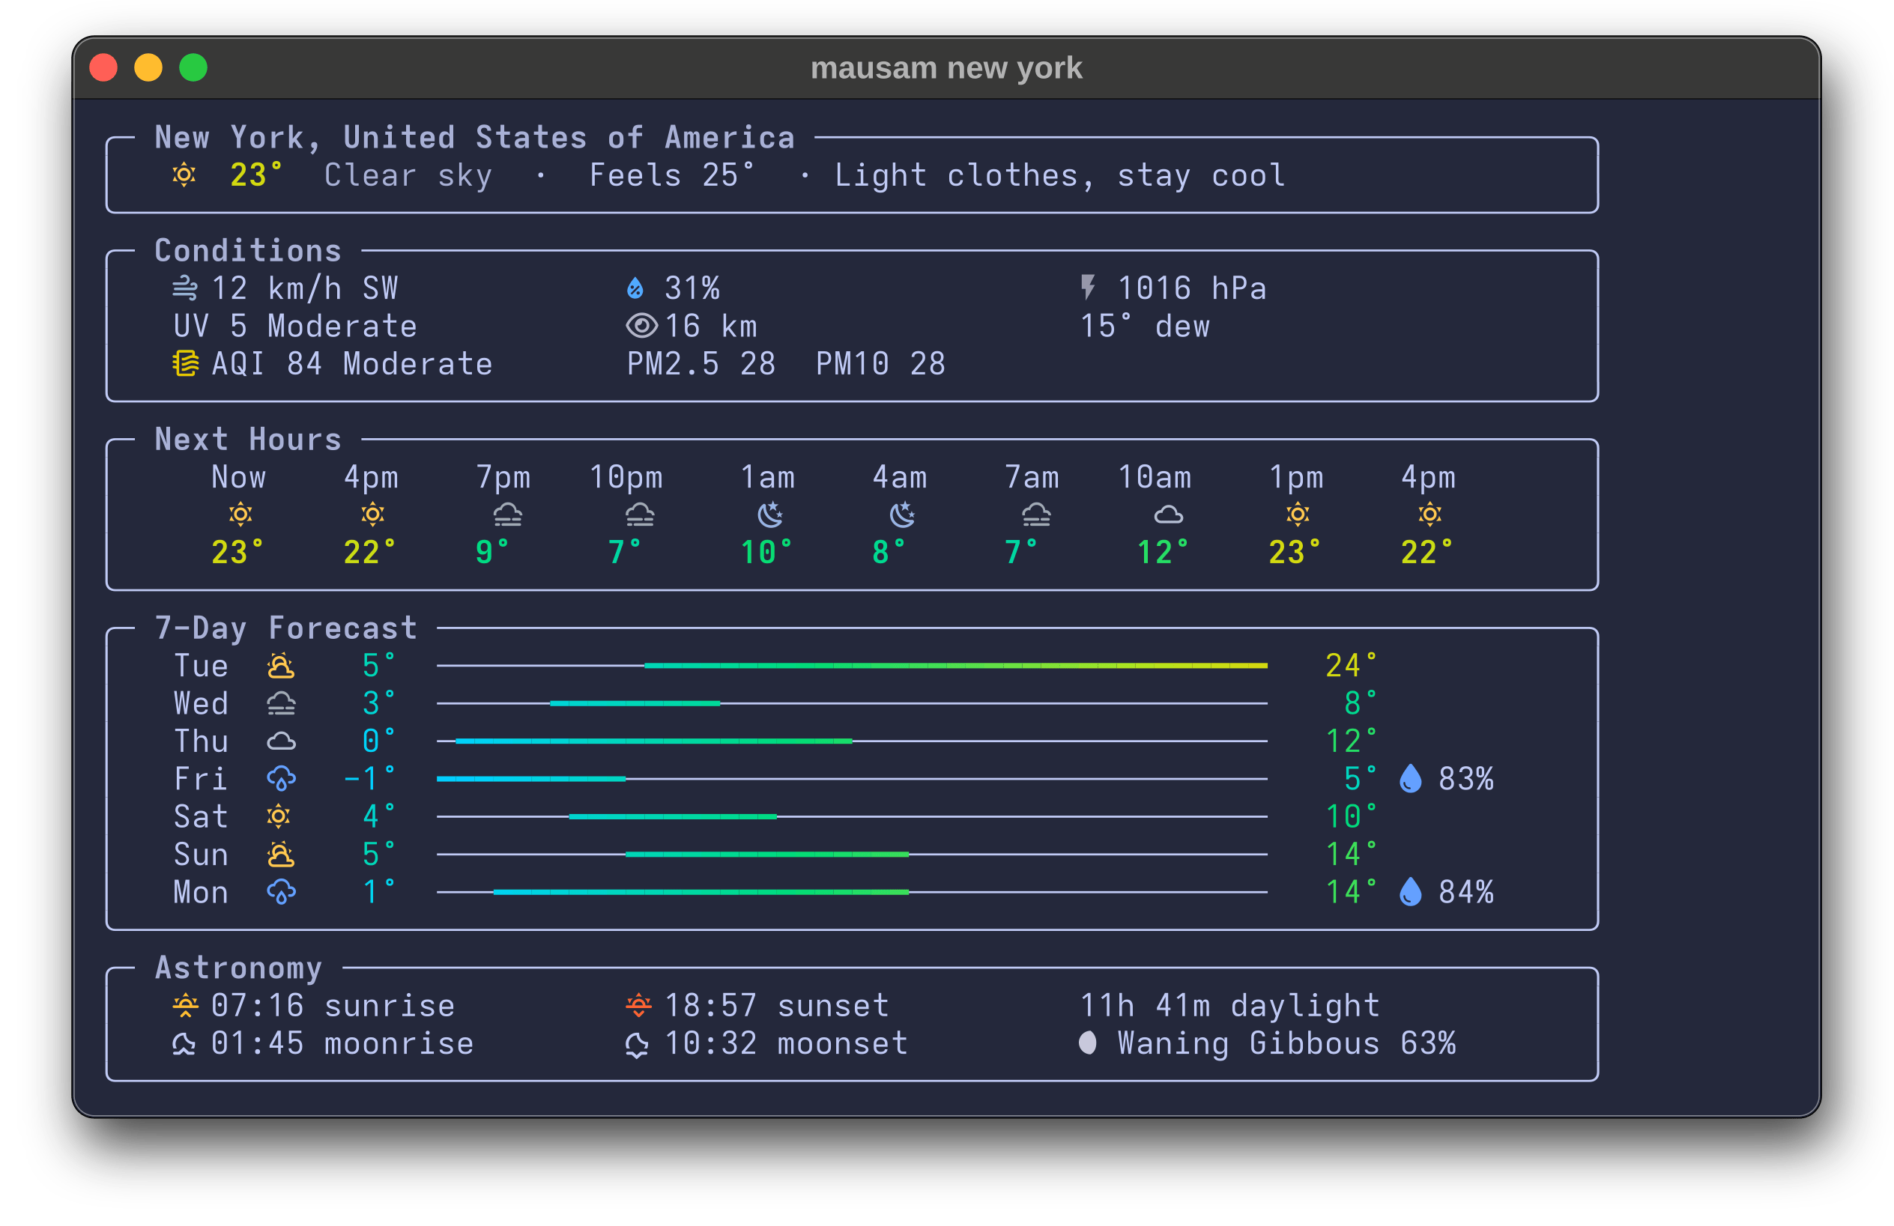Click the raindrop icon beside 83%

[1410, 778]
